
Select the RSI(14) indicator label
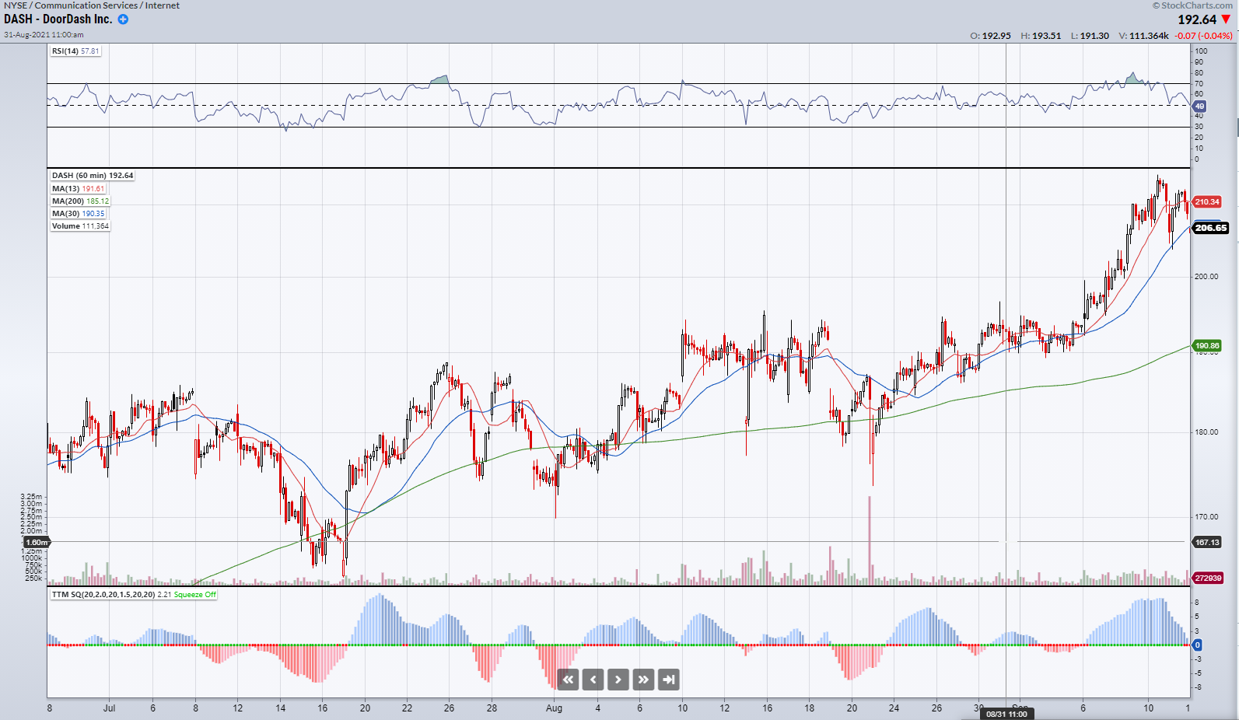pyautogui.click(x=75, y=51)
